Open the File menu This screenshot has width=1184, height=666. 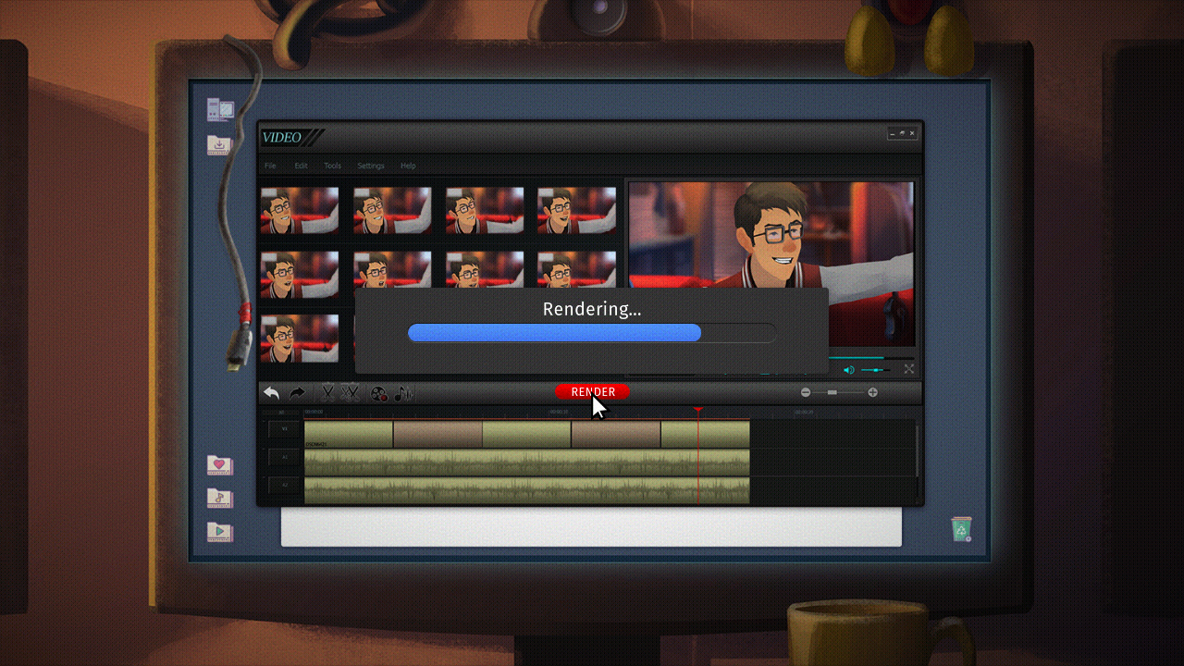coord(270,166)
